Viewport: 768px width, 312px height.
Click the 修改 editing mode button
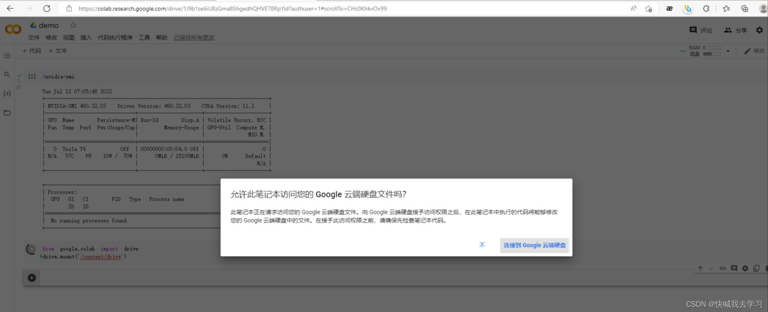tap(754, 51)
